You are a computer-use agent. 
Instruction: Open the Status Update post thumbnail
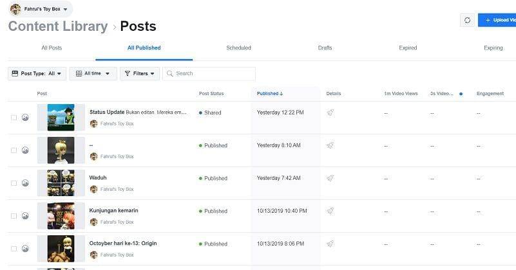[x=61, y=118]
